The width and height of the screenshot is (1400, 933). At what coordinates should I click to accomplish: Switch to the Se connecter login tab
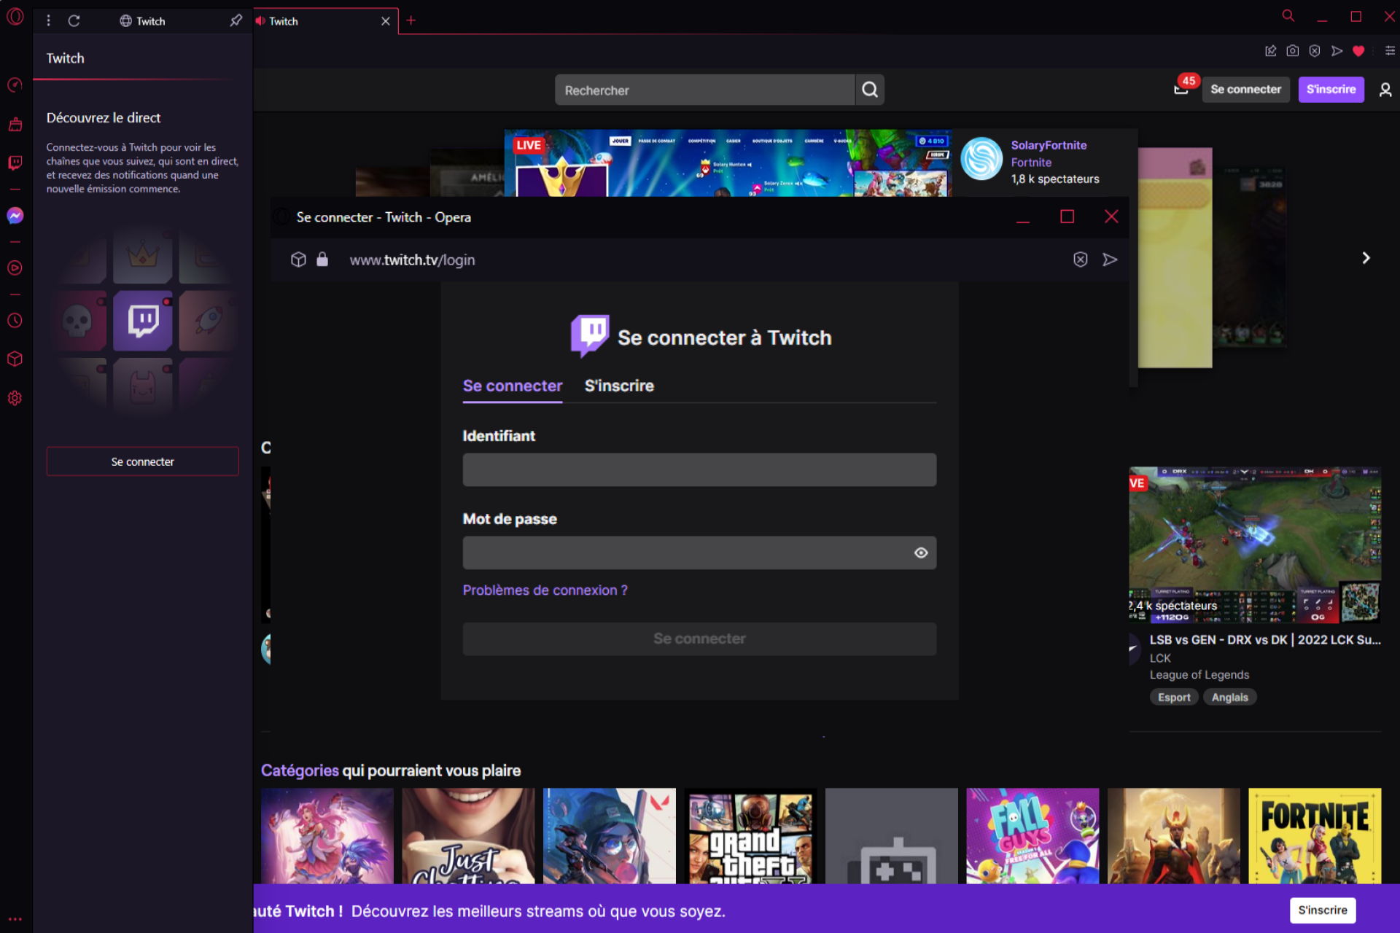tap(513, 386)
